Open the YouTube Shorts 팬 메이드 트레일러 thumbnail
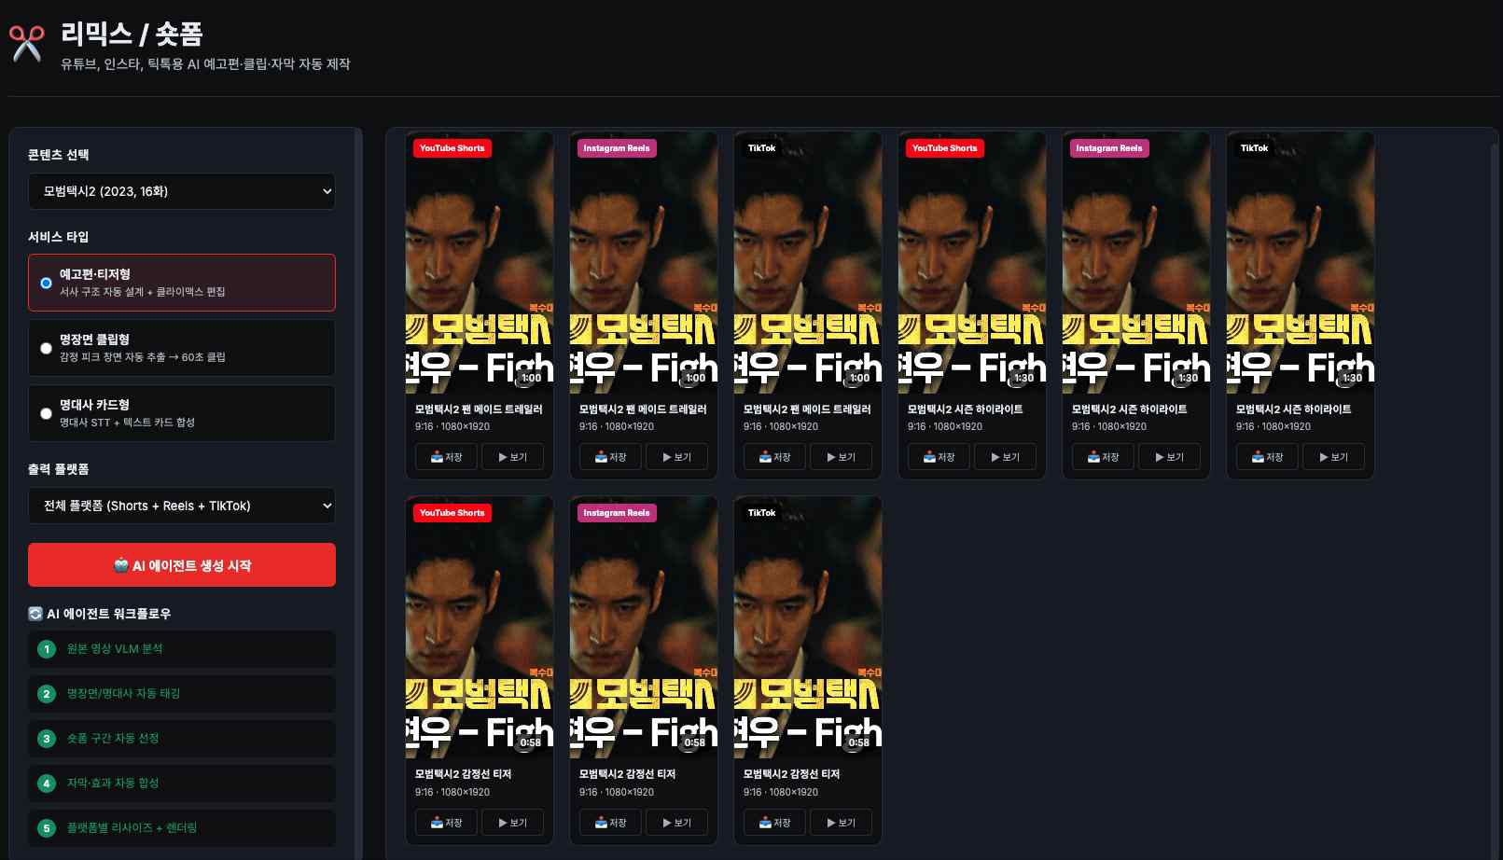This screenshot has height=860, width=1503. point(480,262)
